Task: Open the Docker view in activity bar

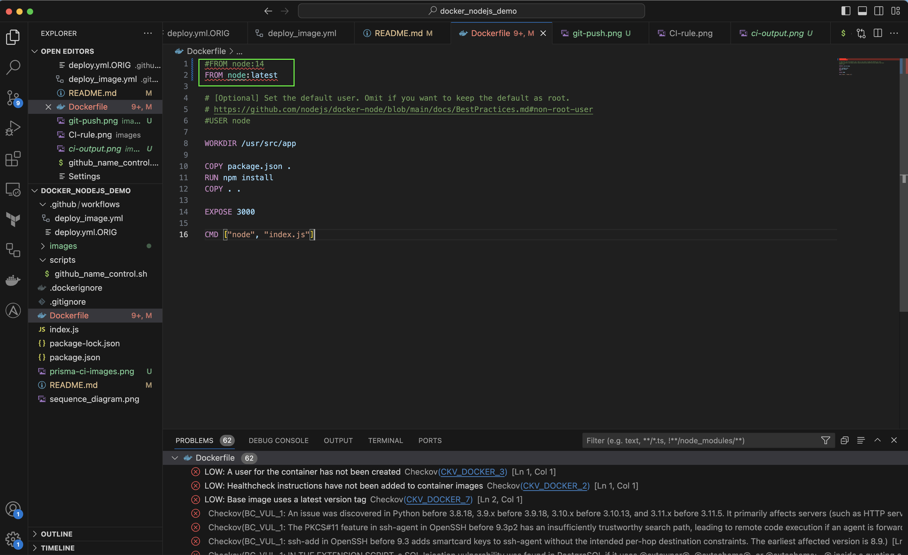Action: (x=13, y=280)
